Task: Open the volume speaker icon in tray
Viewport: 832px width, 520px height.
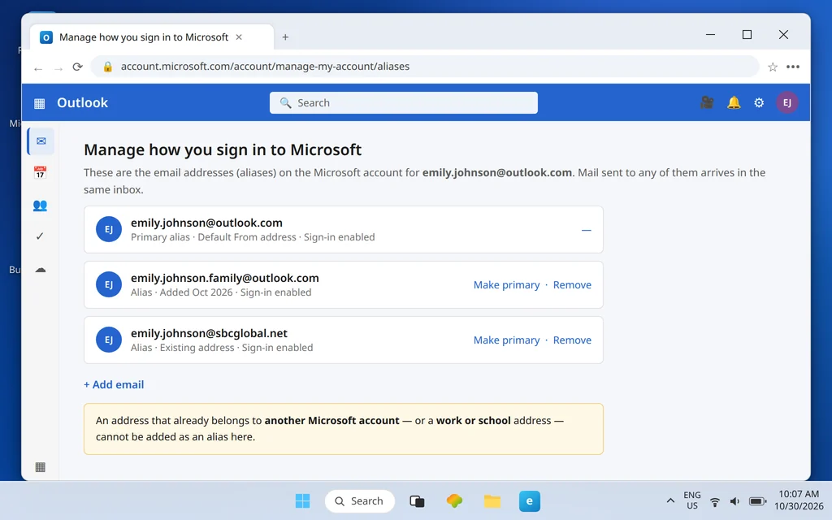Action: coord(734,501)
